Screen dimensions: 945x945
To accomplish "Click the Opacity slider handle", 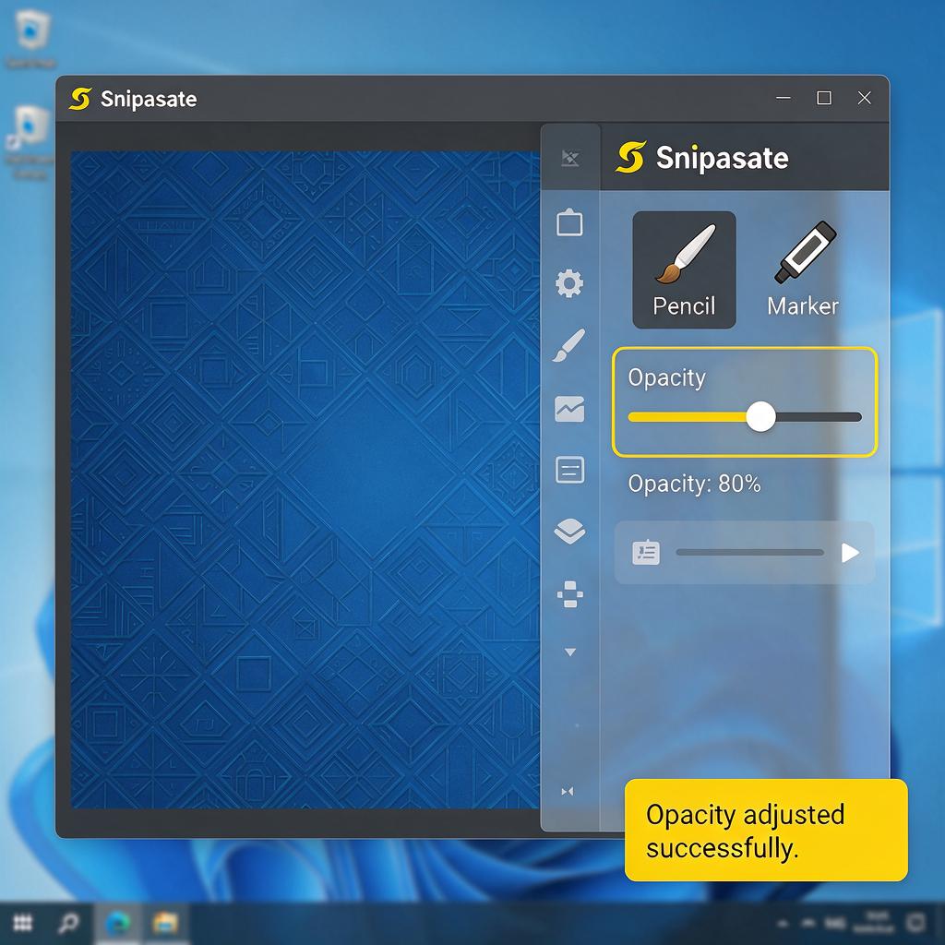I will click(x=760, y=416).
